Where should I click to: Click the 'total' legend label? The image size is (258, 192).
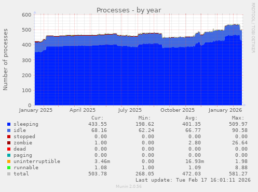(x=21, y=174)
